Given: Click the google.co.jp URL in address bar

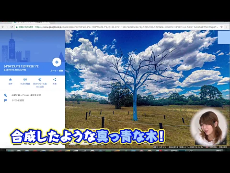Looking at the screenshot, I should (x=126, y=27).
